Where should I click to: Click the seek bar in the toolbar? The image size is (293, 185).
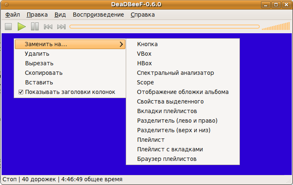[x=164, y=27]
